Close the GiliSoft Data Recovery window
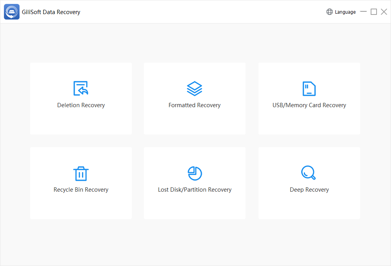This screenshot has height=266, width=391. pyautogui.click(x=383, y=12)
